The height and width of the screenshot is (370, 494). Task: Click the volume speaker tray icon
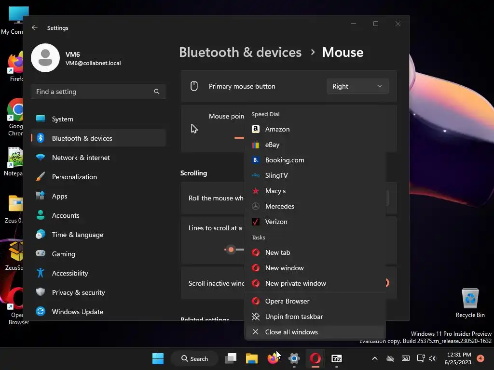[x=432, y=358]
